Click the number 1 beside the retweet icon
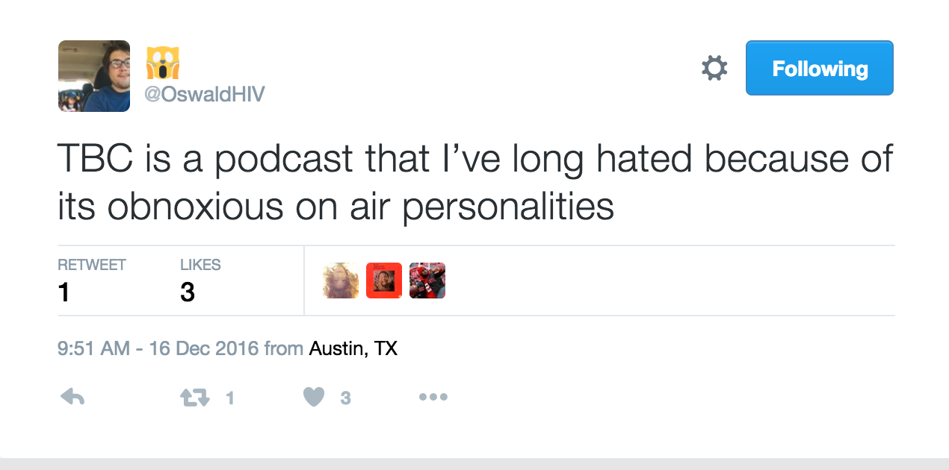 230,398
